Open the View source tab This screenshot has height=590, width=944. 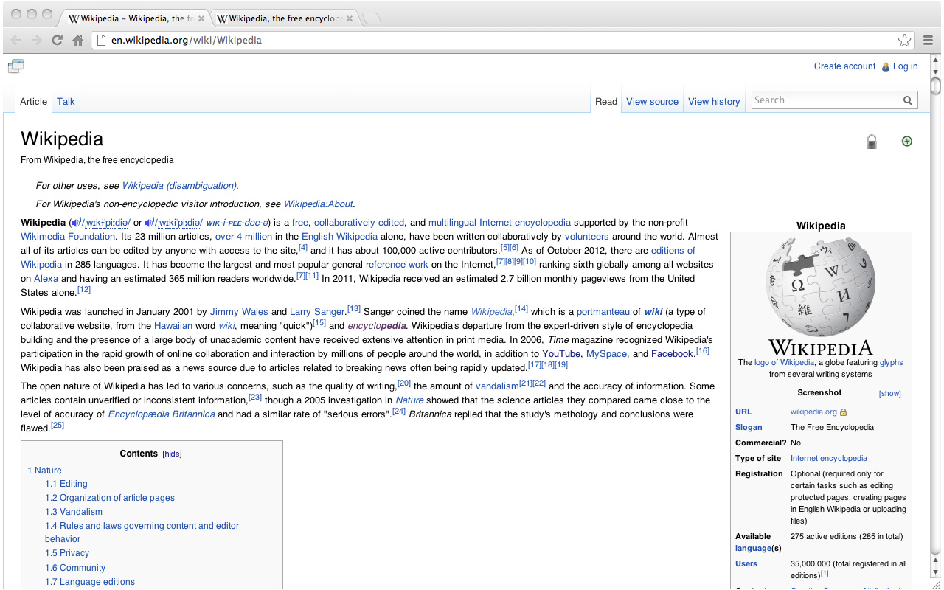652,102
